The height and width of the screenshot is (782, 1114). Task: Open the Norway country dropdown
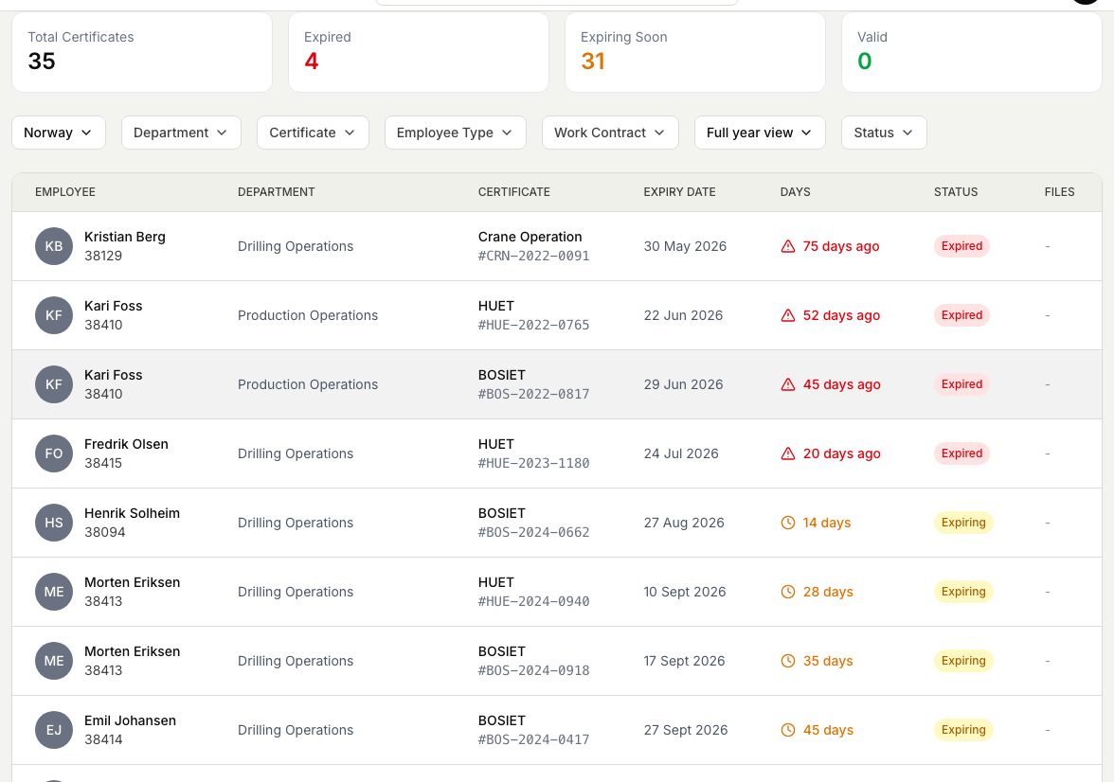(59, 133)
